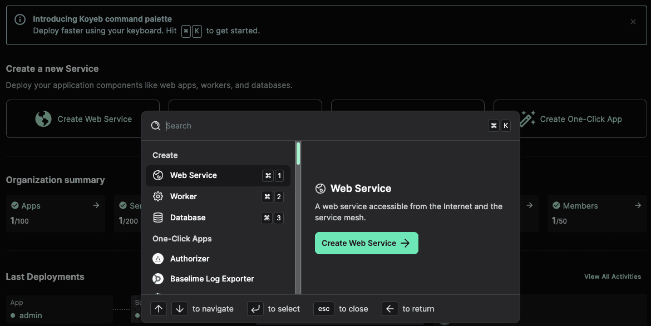The height and width of the screenshot is (326, 651).
Task: Open Members summary arrow
Action: 638,206
